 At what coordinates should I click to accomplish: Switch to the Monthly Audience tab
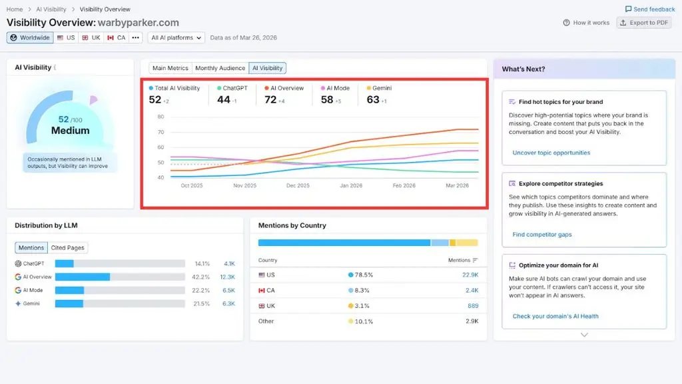(x=220, y=68)
